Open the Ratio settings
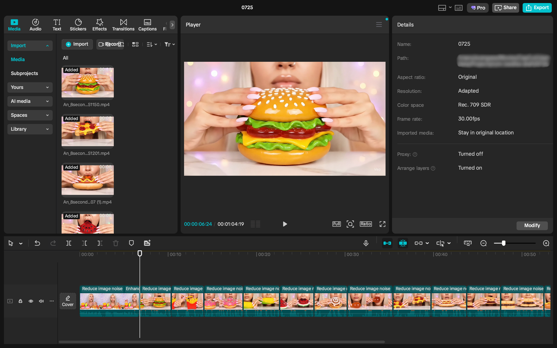Screen dimensions: 557x348 [366, 224]
